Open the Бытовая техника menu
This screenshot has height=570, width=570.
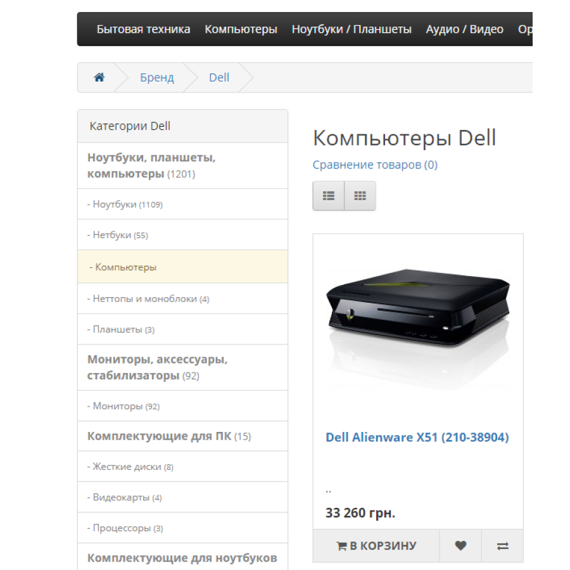[x=143, y=29]
